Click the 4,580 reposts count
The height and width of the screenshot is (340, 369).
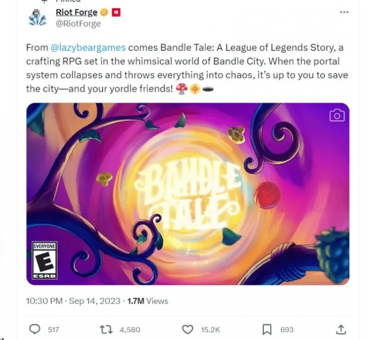(x=130, y=329)
